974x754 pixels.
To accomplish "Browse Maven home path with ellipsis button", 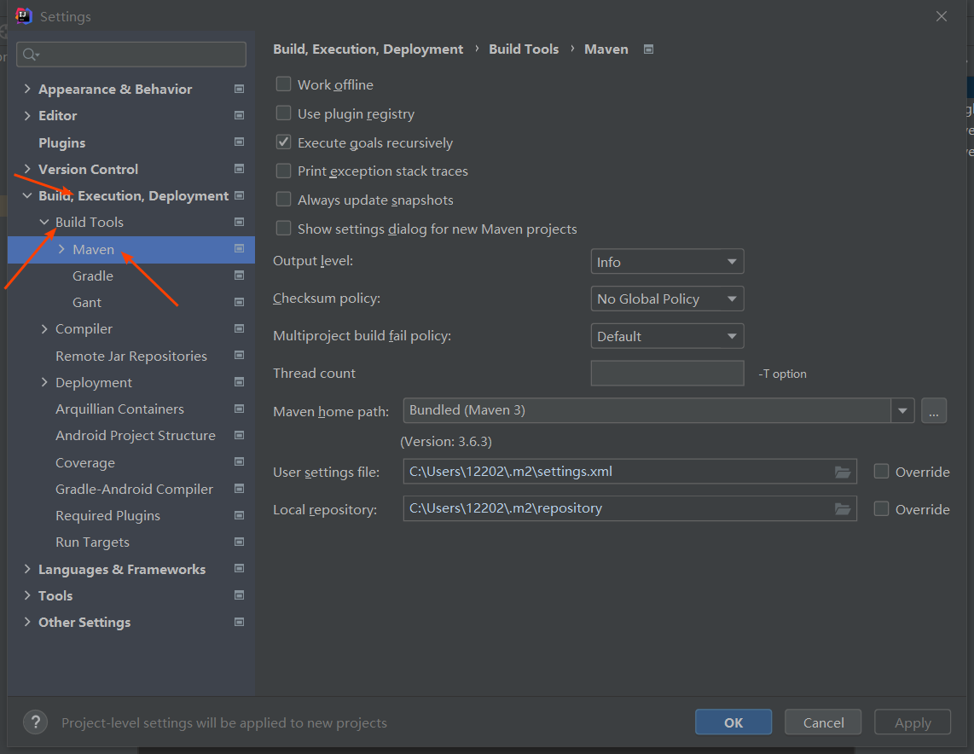I will click(934, 410).
